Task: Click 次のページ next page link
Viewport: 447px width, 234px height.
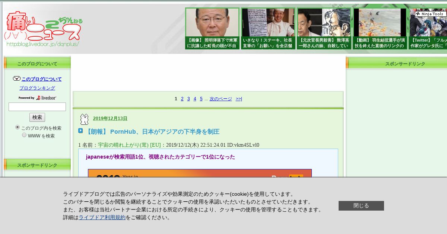Action: coord(221,99)
